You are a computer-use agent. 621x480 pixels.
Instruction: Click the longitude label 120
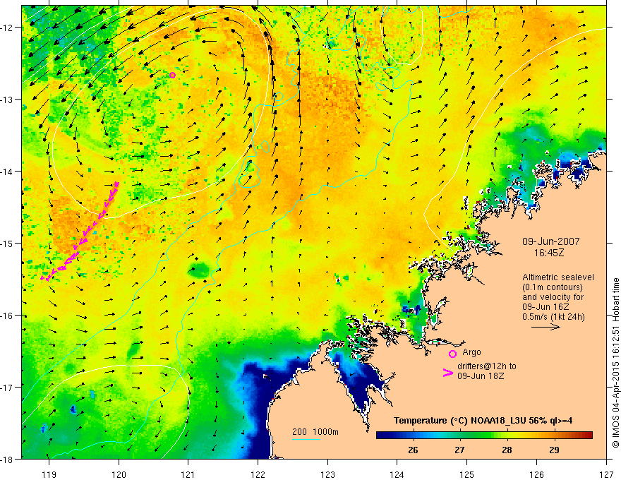(x=119, y=474)
